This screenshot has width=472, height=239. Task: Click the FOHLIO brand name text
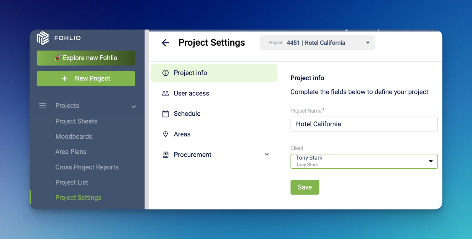(68, 38)
